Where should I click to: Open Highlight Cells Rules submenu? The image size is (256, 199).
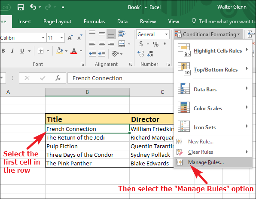point(213,50)
